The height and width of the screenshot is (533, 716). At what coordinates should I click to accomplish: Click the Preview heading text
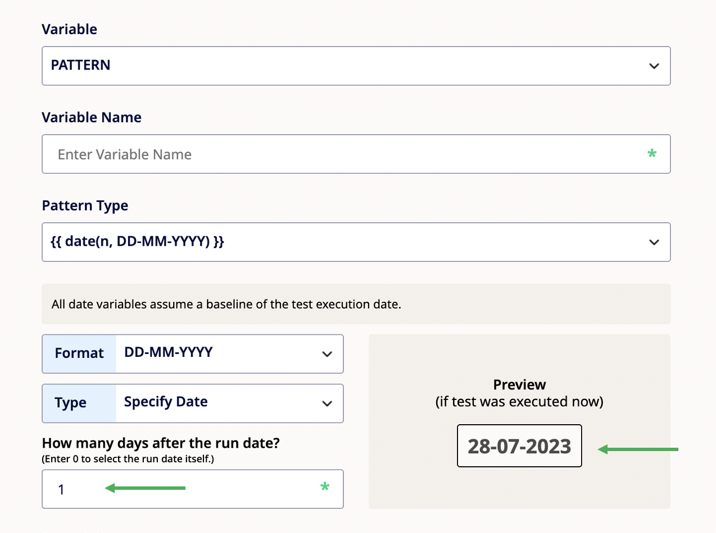[519, 385]
